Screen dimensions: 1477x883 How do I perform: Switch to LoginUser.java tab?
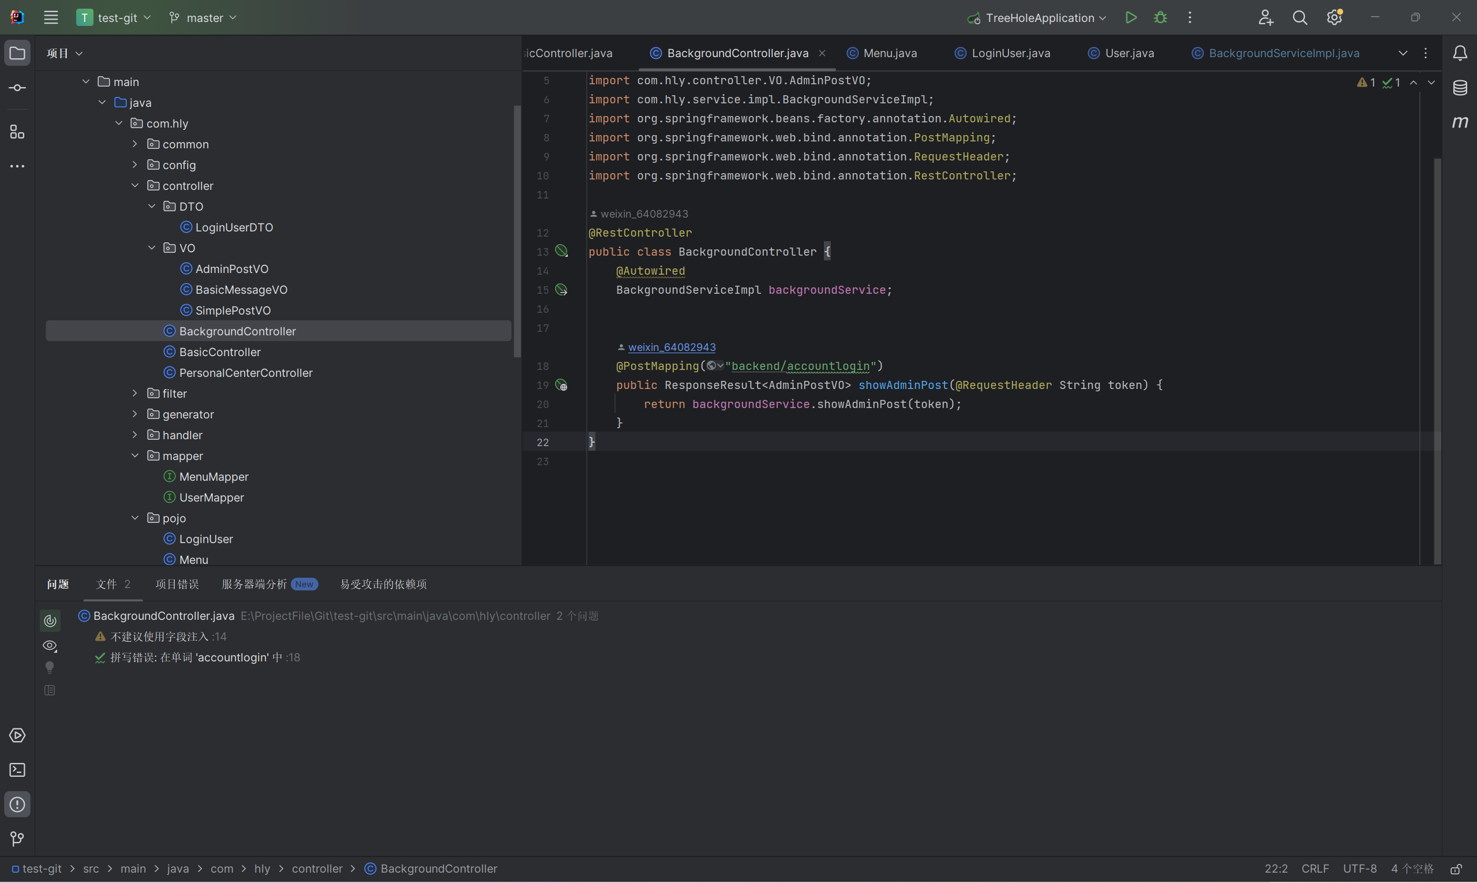[1002, 54]
